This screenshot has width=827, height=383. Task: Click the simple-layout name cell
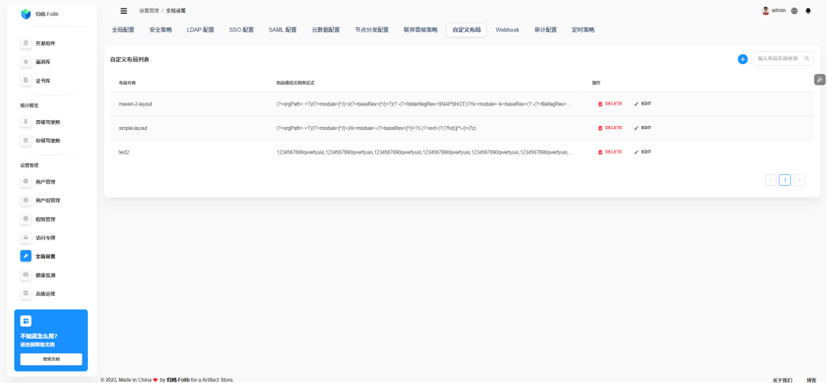pyautogui.click(x=133, y=128)
